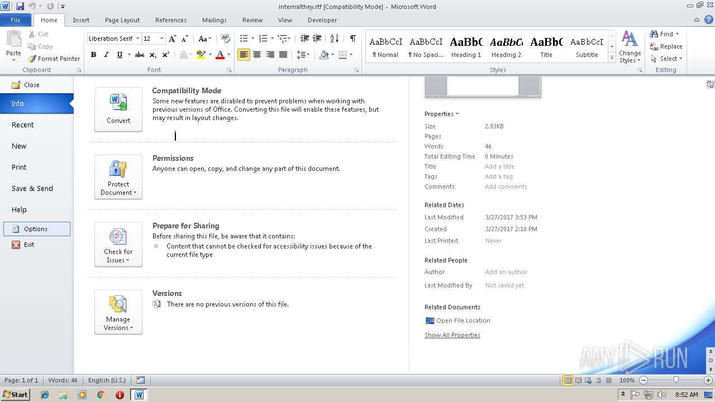Image resolution: width=715 pixels, height=402 pixels.
Task: Open the Protect Document menu
Action: 118,177
